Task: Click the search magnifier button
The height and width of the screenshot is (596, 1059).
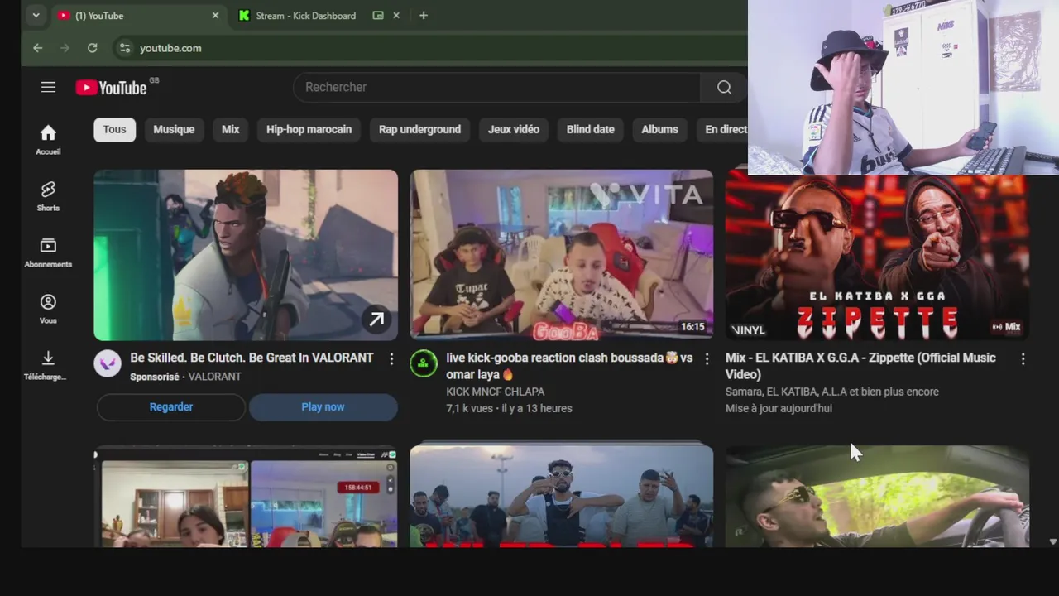Action: click(724, 87)
